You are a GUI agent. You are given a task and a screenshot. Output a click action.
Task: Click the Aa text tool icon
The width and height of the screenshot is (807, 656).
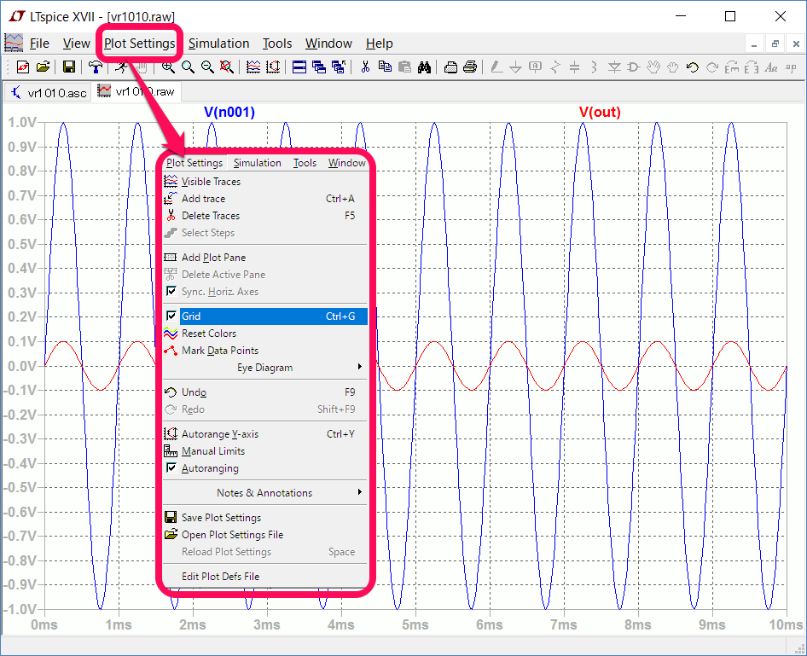[x=771, y=67]
